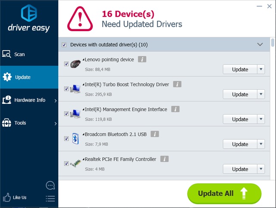276x208 pixels.
Task: Show info for Broadcom Bluetooth 2.1 USB
Action: [x=155, y=134]
